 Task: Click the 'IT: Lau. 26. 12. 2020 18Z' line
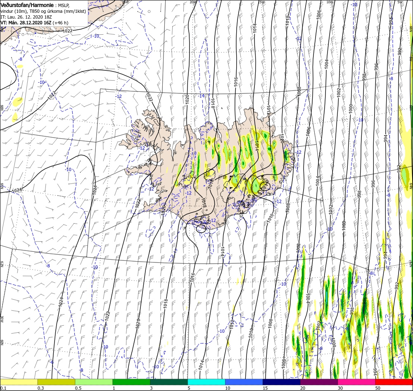(x=26, y=17)
